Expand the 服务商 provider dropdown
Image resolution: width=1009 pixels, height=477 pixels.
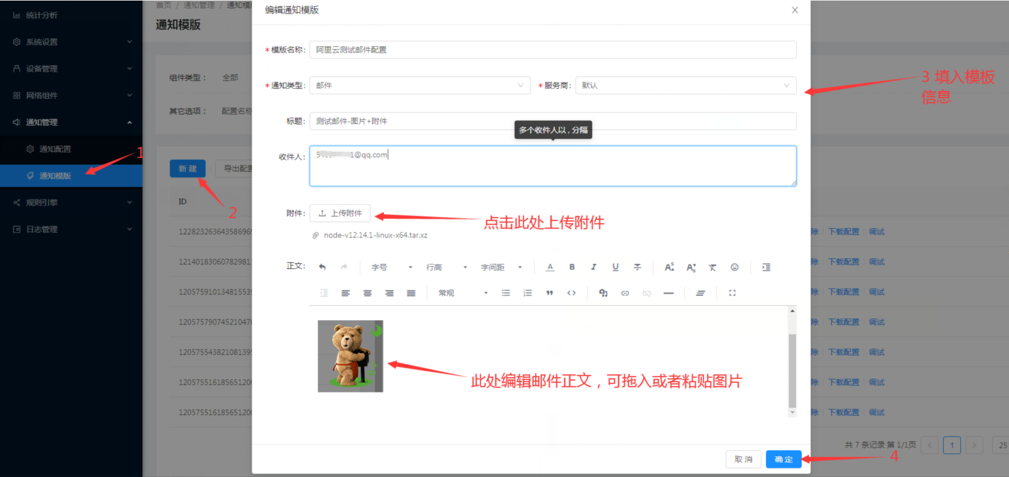[685, 86]
